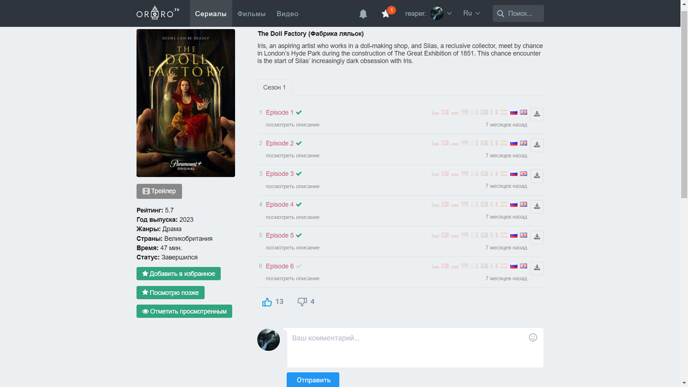The image size is (688, 387).
Task: Toggle Посмотрю позже watch-later button
Action: (x=170, y=292)
